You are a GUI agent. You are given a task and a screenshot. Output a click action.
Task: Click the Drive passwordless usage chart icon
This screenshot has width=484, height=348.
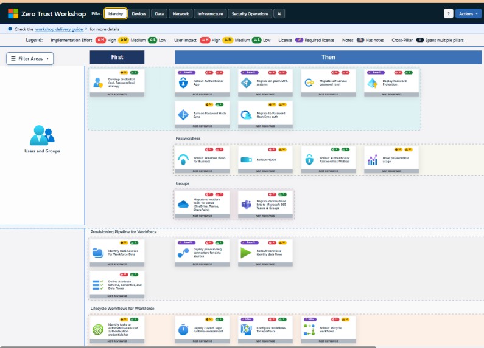pyautogui.click(x=373, y=160)
